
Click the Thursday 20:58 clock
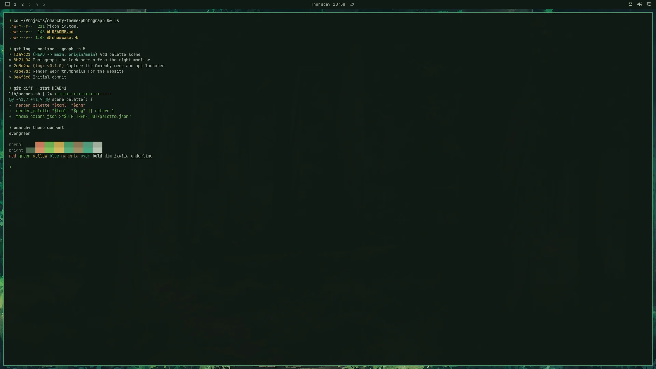(x=328, y=4)
